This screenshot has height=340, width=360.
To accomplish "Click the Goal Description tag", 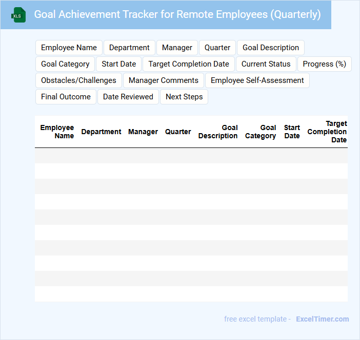I will click(270, 48).
